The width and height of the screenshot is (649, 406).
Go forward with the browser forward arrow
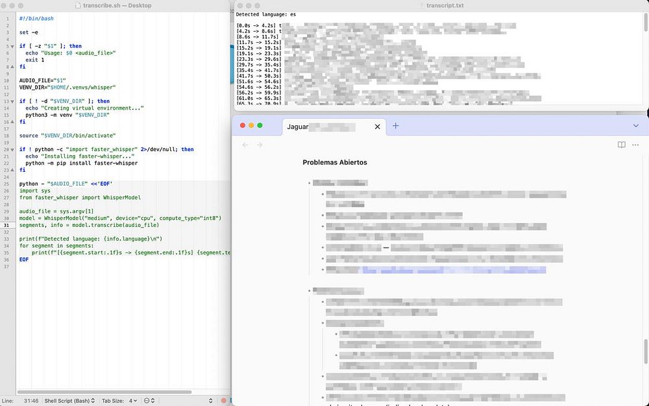pyautogui.click(x=260, y=145)
